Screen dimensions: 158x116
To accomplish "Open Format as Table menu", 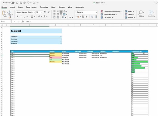I will [x=109, y=15].
